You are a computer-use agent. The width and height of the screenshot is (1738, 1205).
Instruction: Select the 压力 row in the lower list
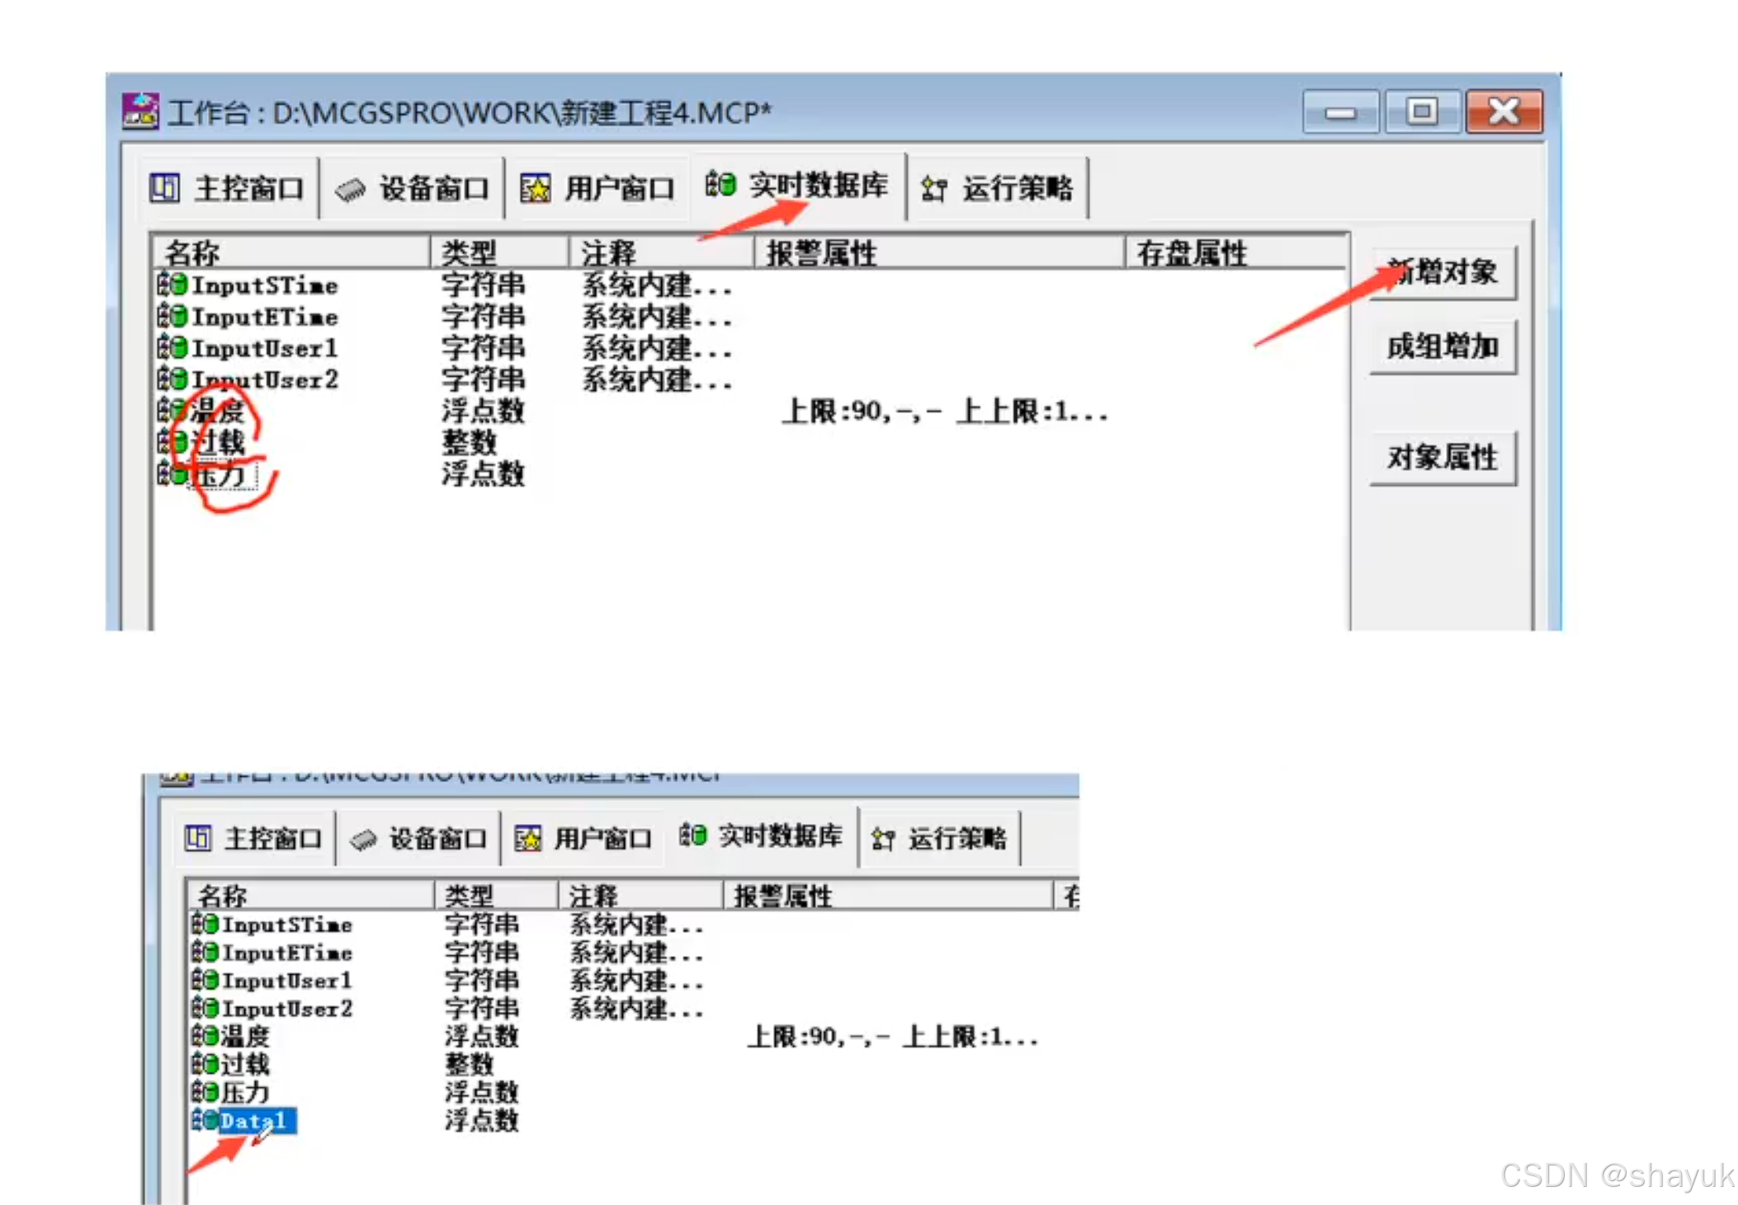pos(244,1092)
